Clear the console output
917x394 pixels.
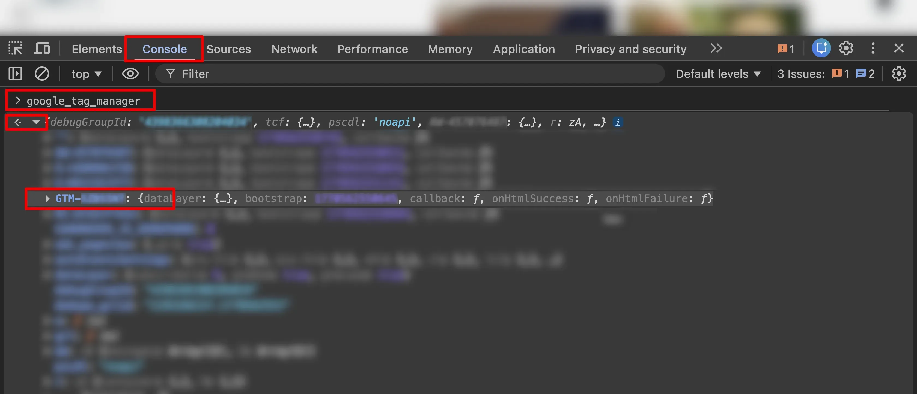point(42,74)
